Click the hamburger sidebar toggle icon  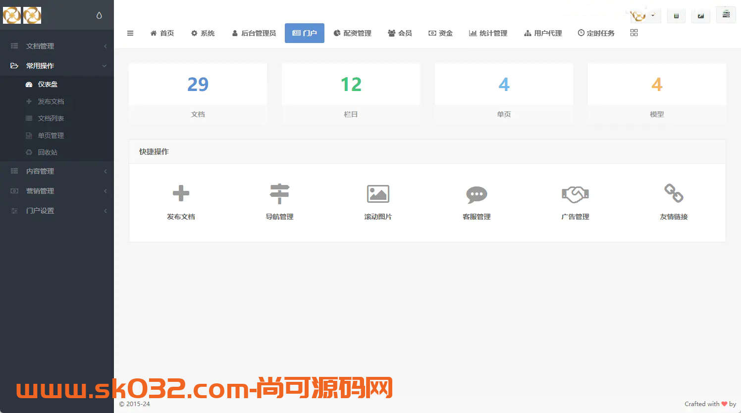(x=130, y=33)
